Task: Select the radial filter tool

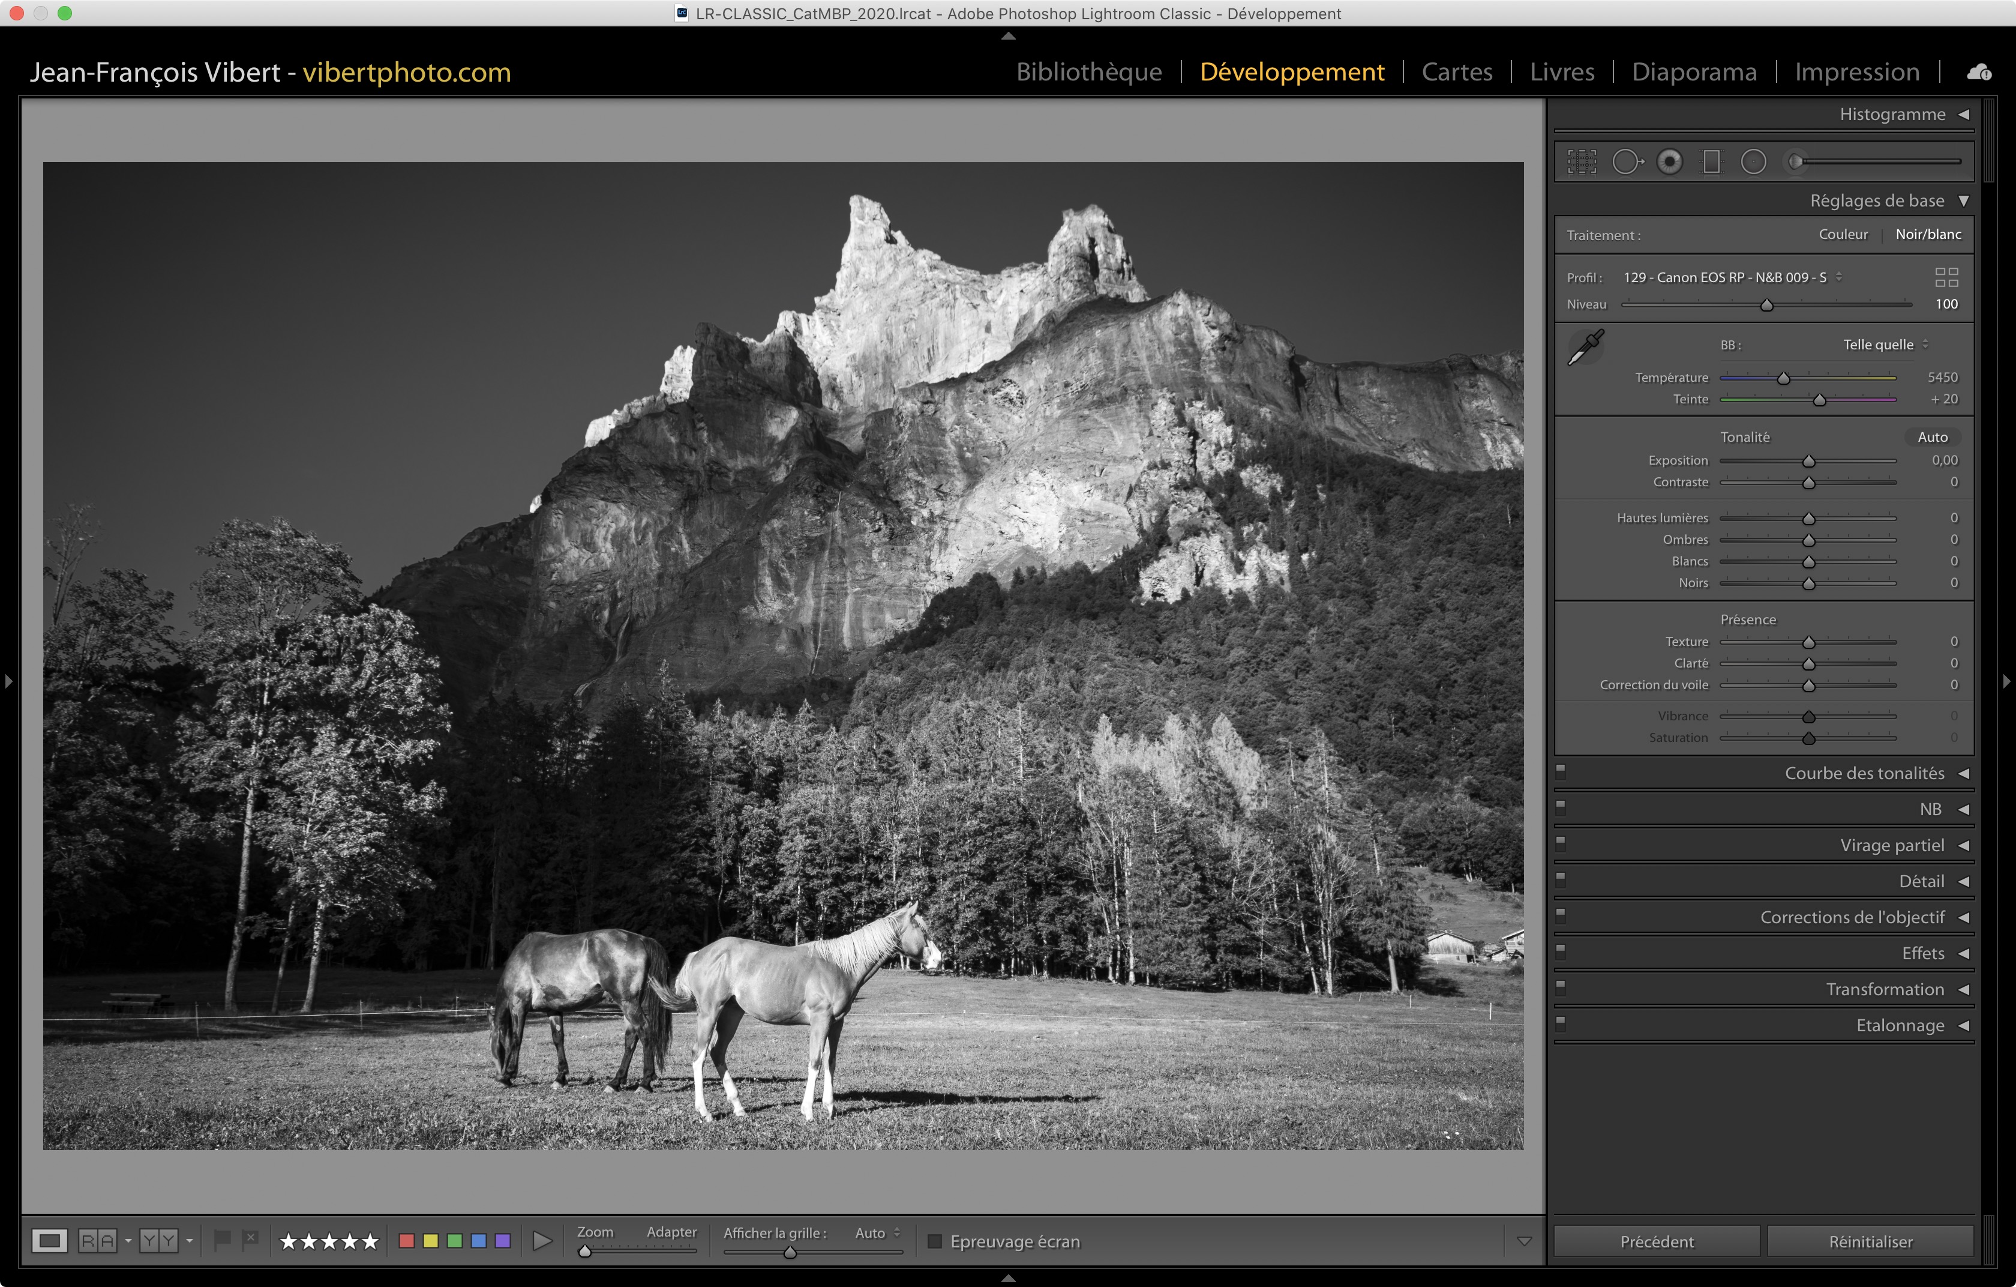Action: [1753, 161]
